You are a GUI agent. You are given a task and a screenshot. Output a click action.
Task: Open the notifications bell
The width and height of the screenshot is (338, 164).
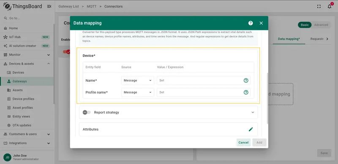(330, 6)
